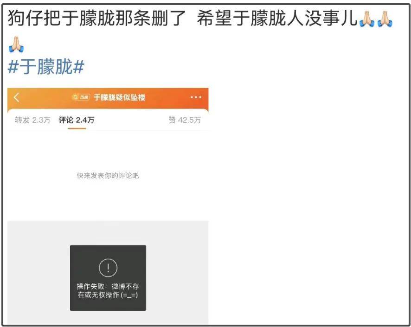Tap the 操作失败 error message text
This screenshot has width=411, height=327.
[108, 290]
